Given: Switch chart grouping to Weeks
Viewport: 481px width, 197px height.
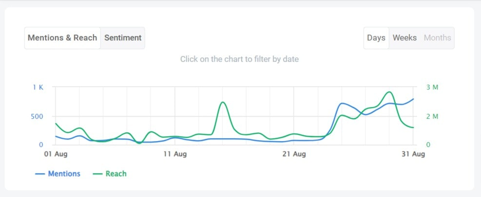Looking at the screenshot, I should point(404,38).
